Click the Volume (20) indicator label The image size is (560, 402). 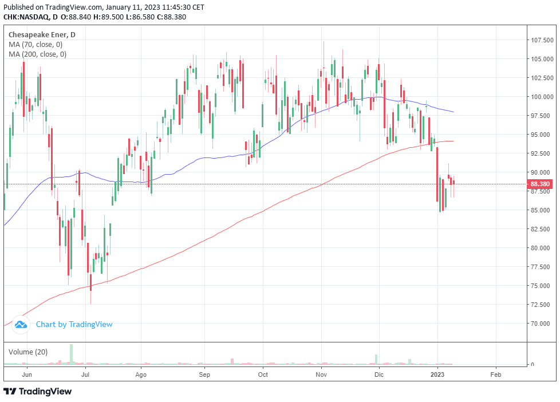click(x=28, y=352)
